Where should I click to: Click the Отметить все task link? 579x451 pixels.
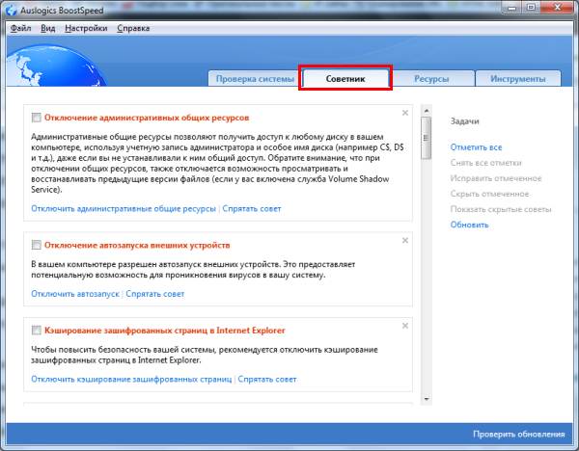tap(476, 147)
